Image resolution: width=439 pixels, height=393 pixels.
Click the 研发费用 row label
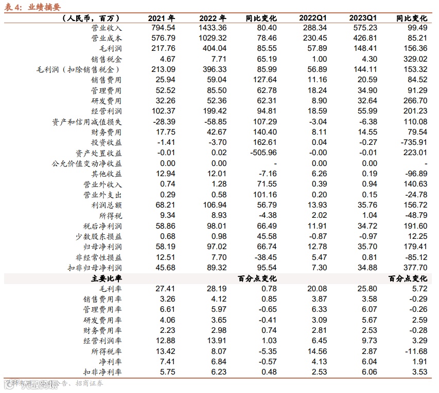pos(107,101)
